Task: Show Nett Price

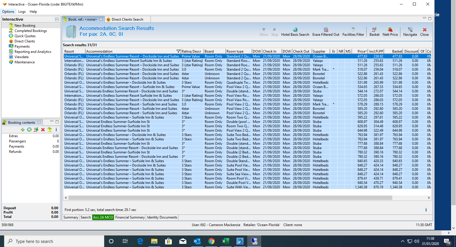Action: pyautogui.click(x=390, y=32)
